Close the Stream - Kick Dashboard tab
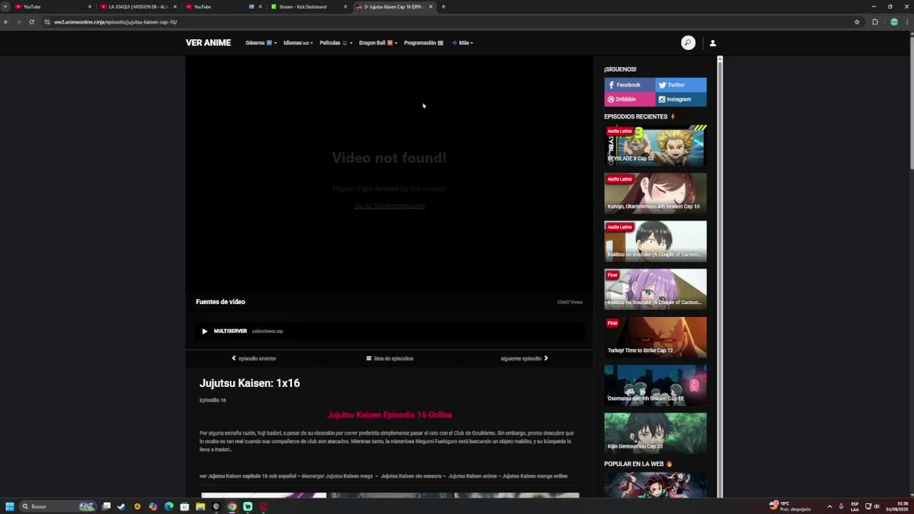 coord(346,6)
